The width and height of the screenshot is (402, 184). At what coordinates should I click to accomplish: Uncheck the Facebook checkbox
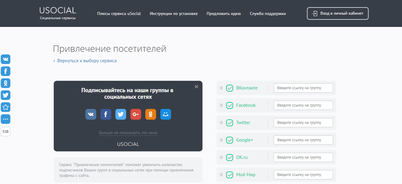point(230,105)
